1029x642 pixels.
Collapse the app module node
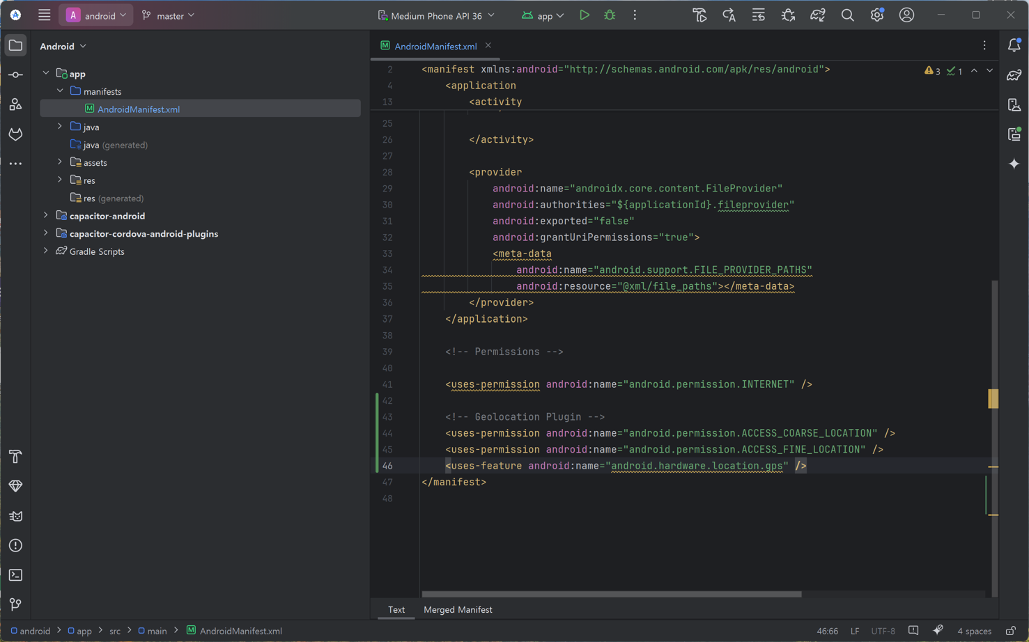46,73
